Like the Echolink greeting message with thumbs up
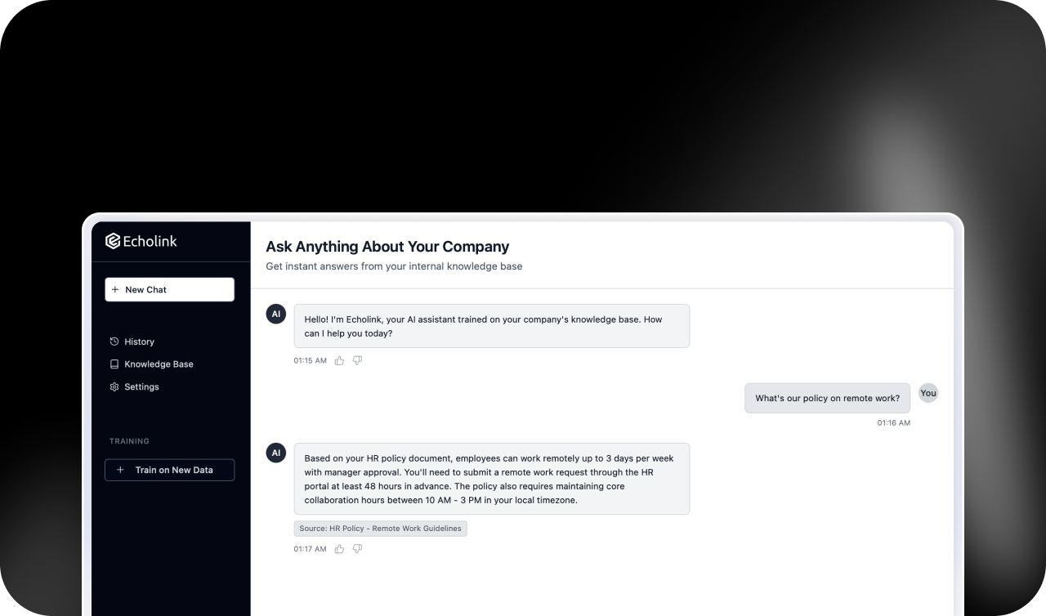The height and width of the screenshot is (616, 1046). click(339, 360)
